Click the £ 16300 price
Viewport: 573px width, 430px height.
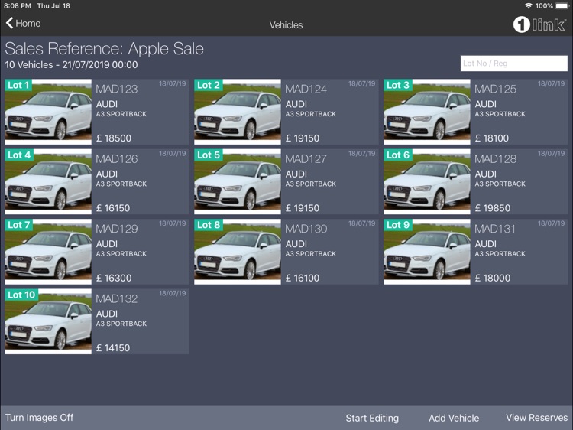[114, 278]
